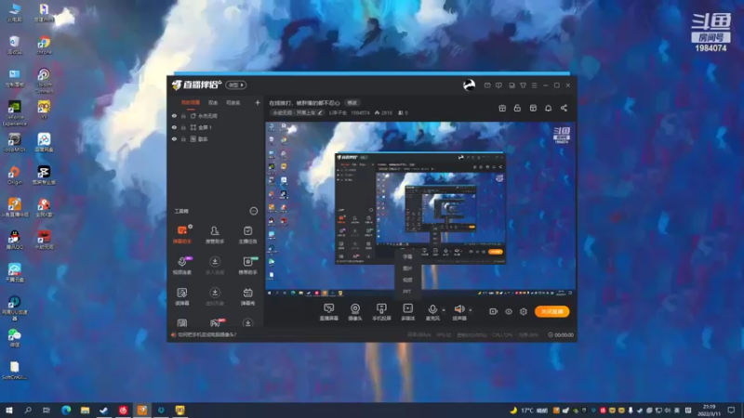The height and width of the screenshot is (418, 744).
Task: Open the Windows Start menu
Action: click(9, 410)
